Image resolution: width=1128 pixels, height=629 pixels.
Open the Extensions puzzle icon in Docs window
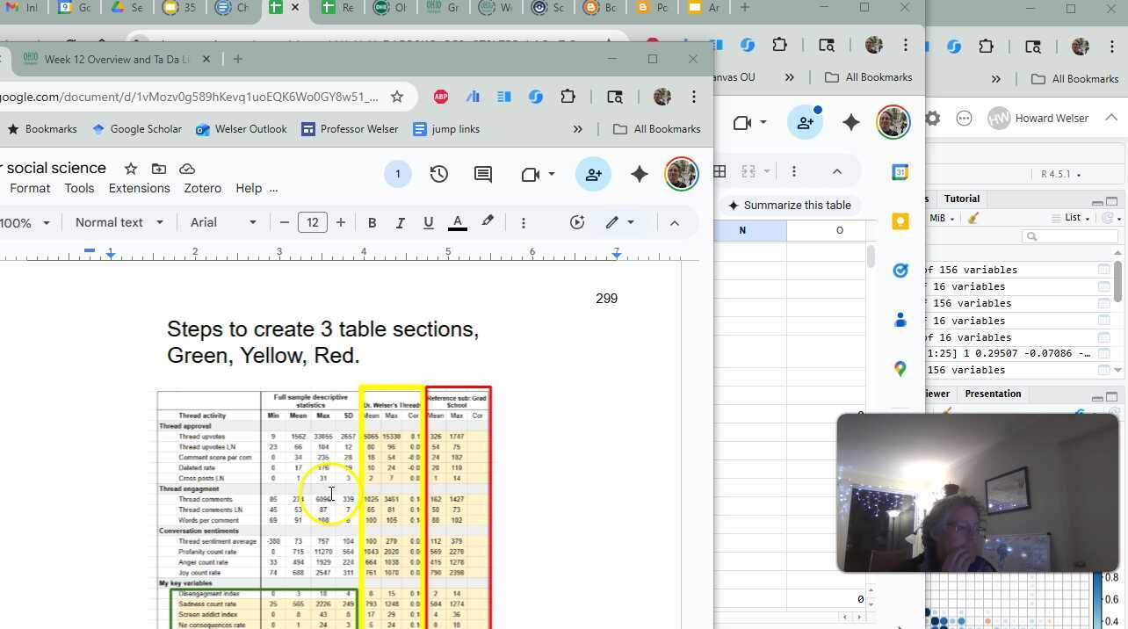pyautogui.click(x=568, y=97)
